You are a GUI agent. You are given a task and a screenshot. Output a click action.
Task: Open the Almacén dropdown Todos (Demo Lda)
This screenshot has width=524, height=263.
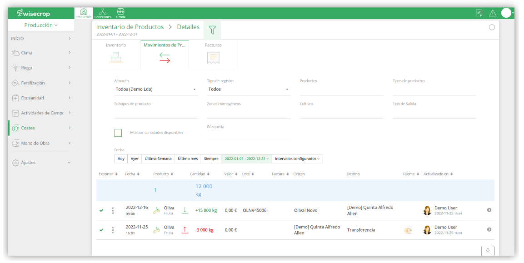156,89
